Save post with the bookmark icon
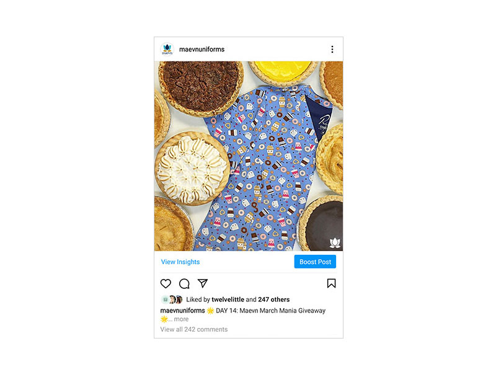Image resolution: width=496 pixels, height=372 pixels. pos(331,283)
